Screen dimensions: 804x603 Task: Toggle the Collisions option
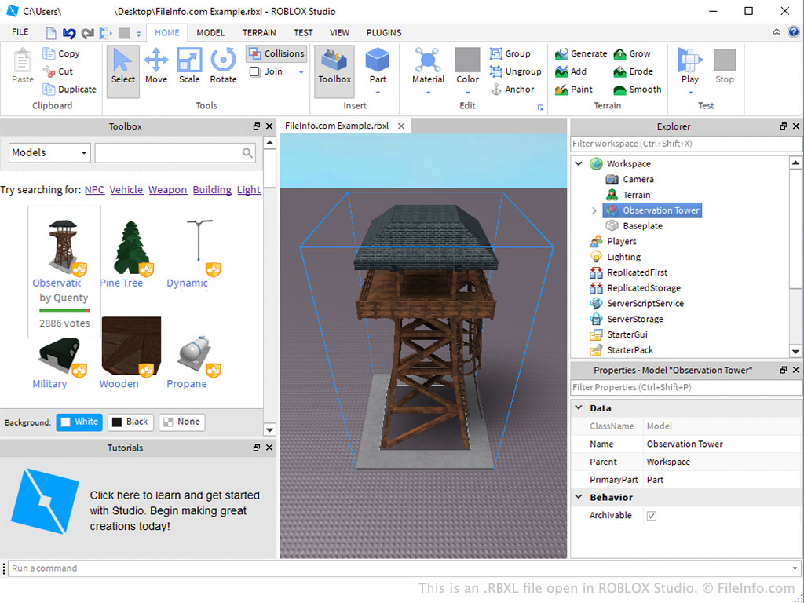[x=276, y=53]
